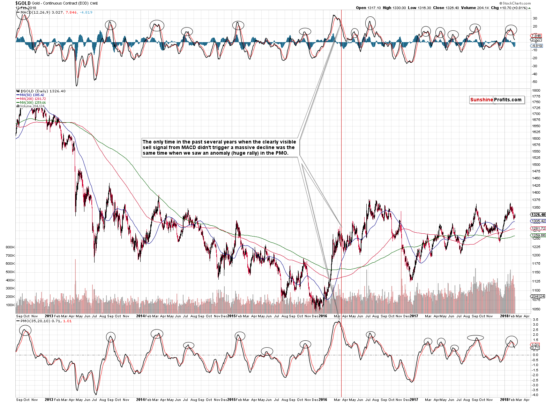The height and width of the screenshot is (403, 546).
Task: Click the blue MA(50) legend line marker
Action: click(x=18, y=95)
